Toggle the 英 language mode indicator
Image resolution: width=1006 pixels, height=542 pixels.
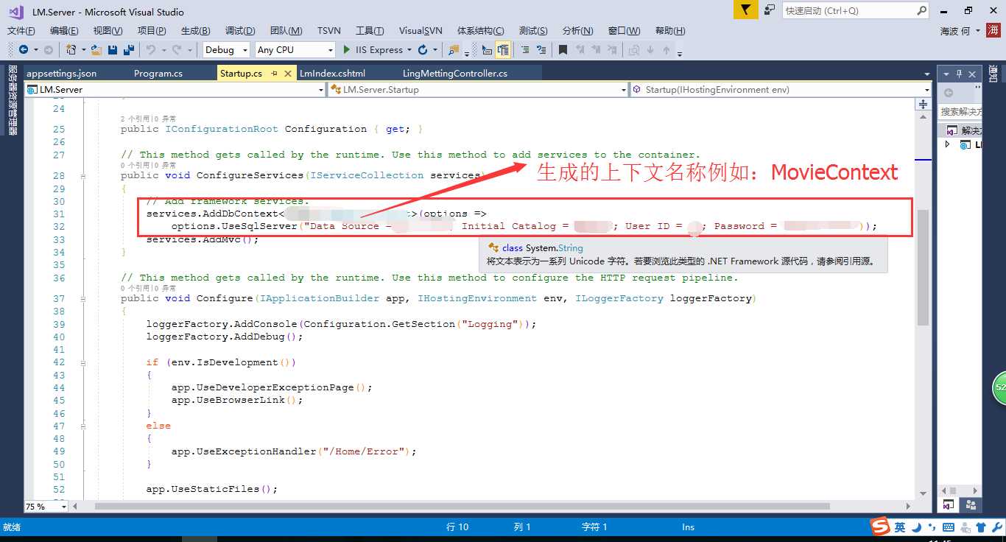[900, 527]
